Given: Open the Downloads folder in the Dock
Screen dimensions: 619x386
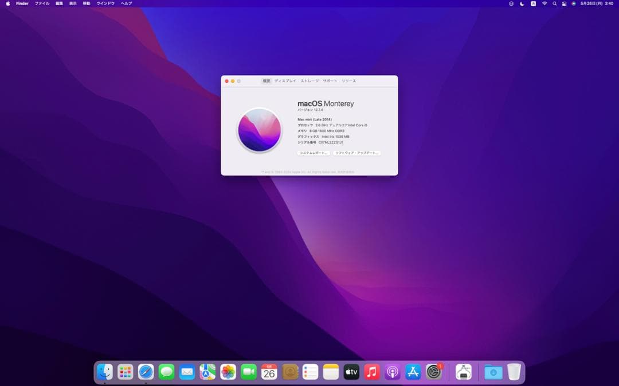Looking at the screenshot, I should [x=493, y=372].
